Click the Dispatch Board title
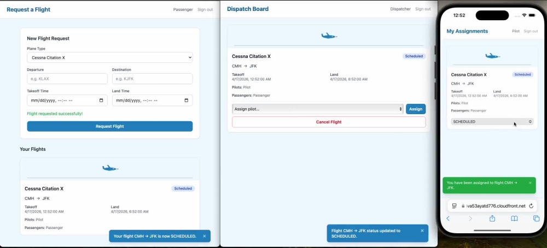547x248 pixels. (x=248, y=9)
